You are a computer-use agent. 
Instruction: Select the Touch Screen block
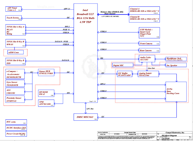click(13, 18)
